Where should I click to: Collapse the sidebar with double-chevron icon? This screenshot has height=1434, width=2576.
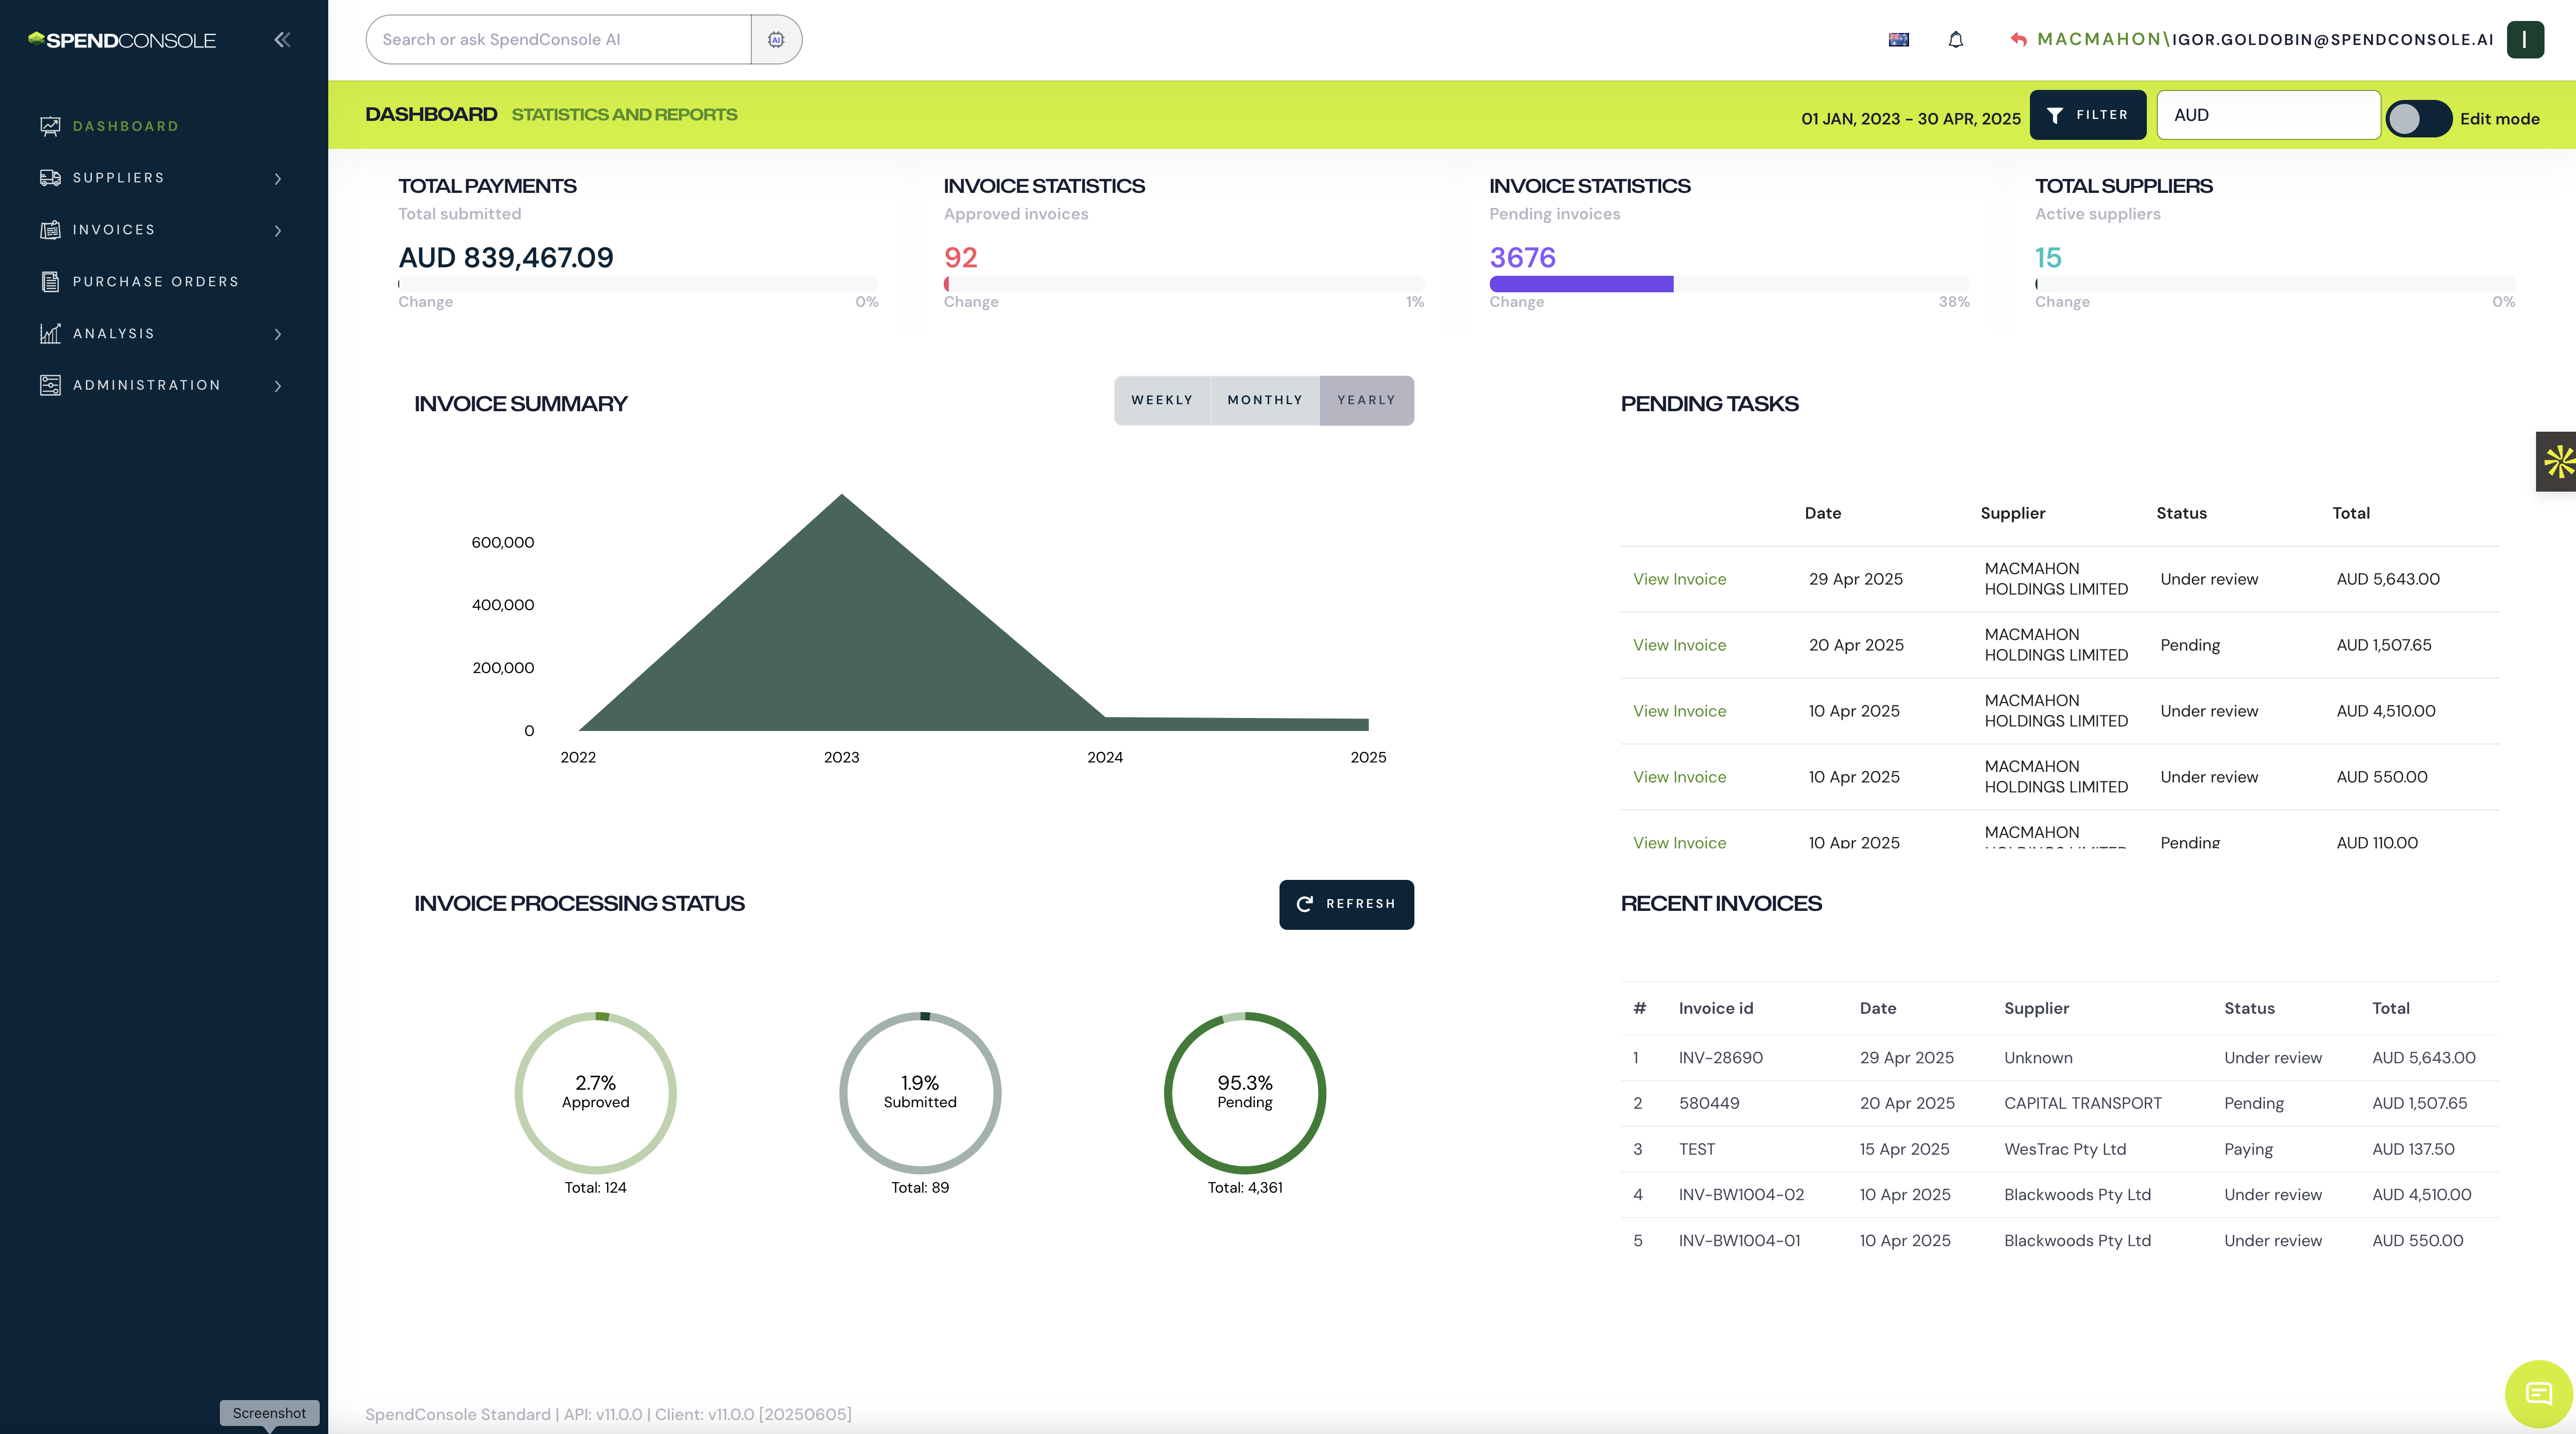(282, 40)
